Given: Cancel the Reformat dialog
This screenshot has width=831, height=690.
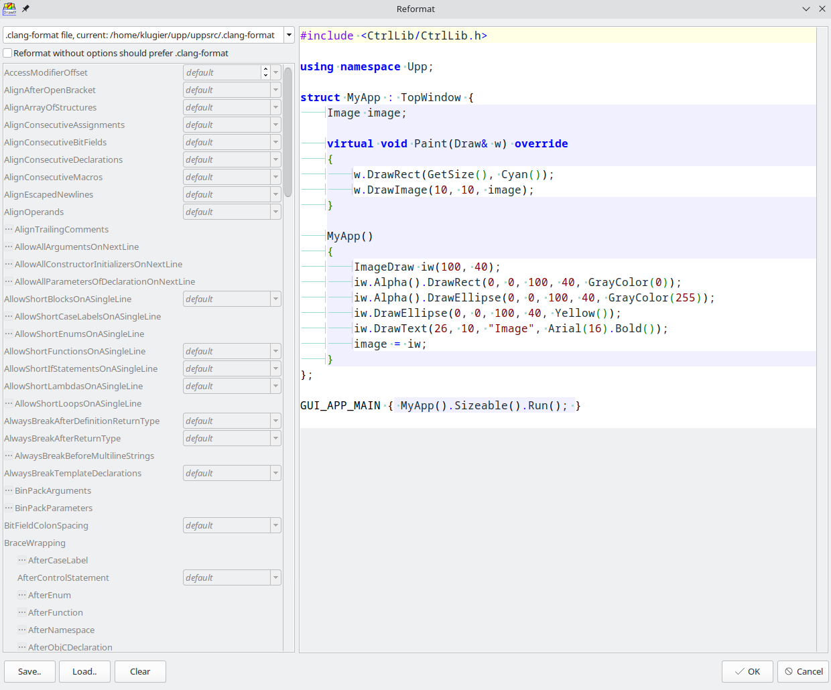Looking at the screenshot, I should point(803,671).
